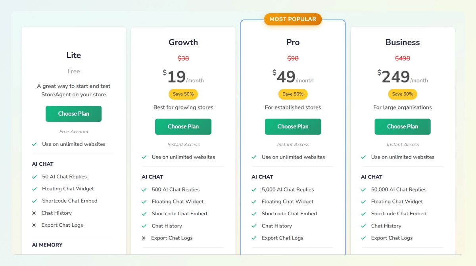Choose the Lite free plan
Screen dimensions: 476x266
[x=73, y=114]
